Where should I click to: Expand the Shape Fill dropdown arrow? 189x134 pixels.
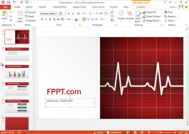pos(156,12)
